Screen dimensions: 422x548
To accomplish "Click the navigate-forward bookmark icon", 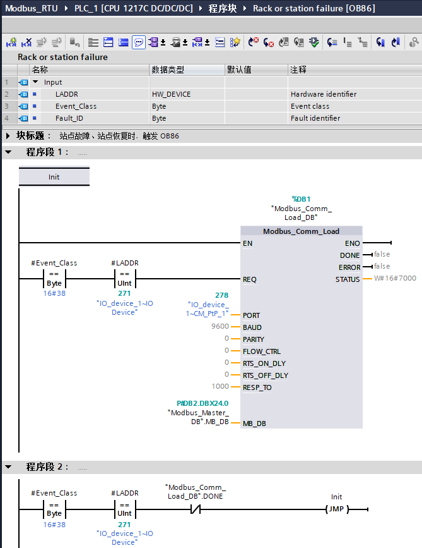I will (396, 42).
